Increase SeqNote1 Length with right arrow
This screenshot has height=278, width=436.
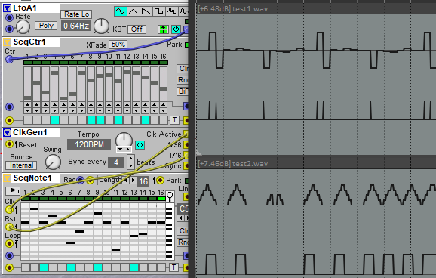[134, 181]
